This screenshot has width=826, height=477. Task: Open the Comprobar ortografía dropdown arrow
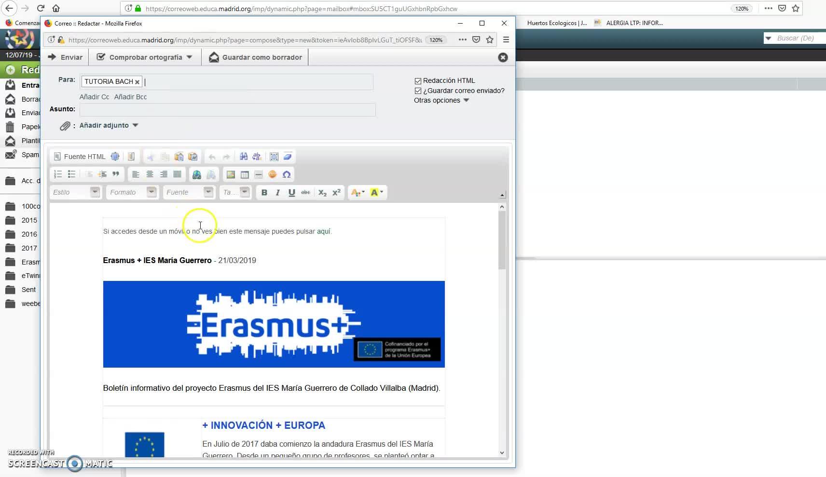[x=190, y=57]
